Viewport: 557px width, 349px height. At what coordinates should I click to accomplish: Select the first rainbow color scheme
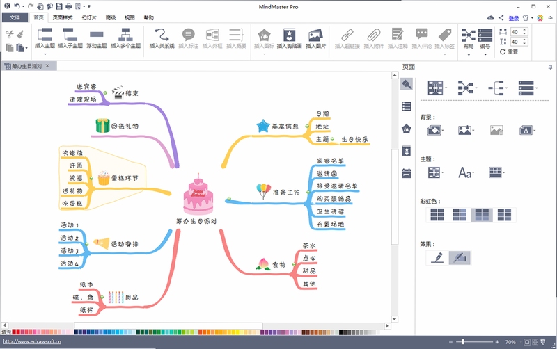tap(437, 215)
